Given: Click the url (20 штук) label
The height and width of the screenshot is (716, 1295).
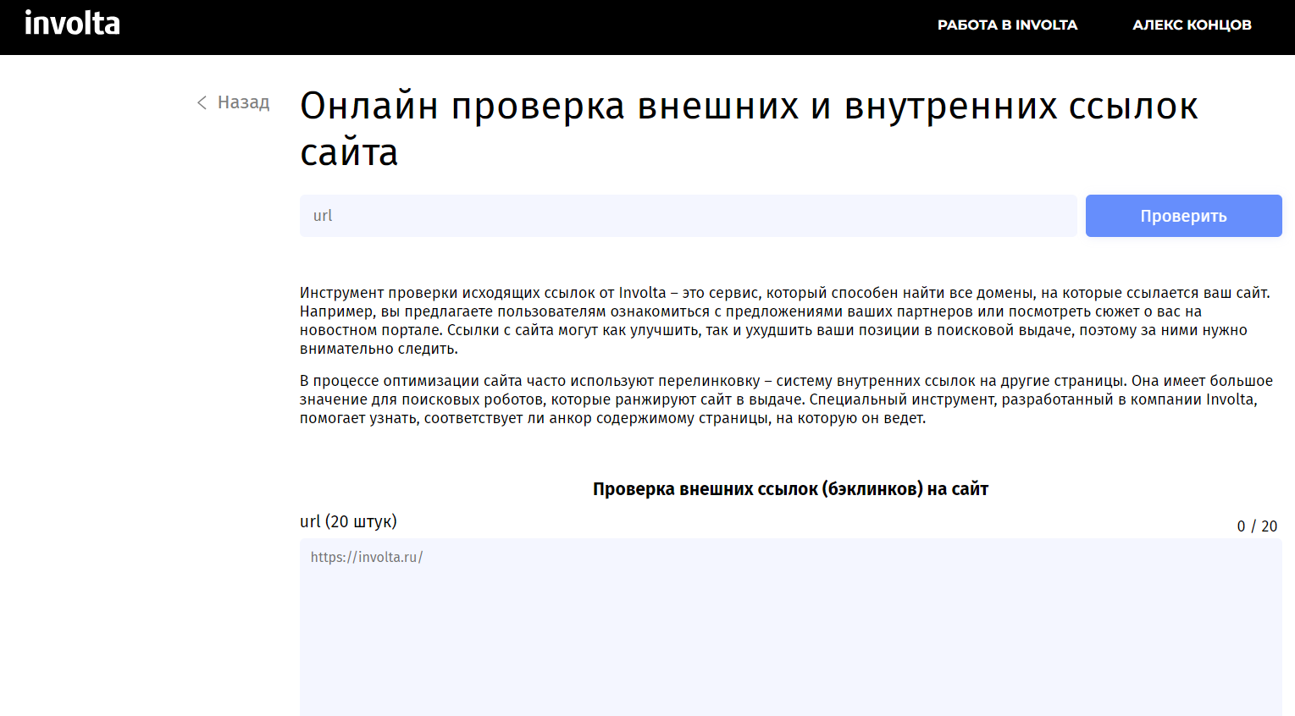Looking at the screenshot, I should click(x=348, y=521).
